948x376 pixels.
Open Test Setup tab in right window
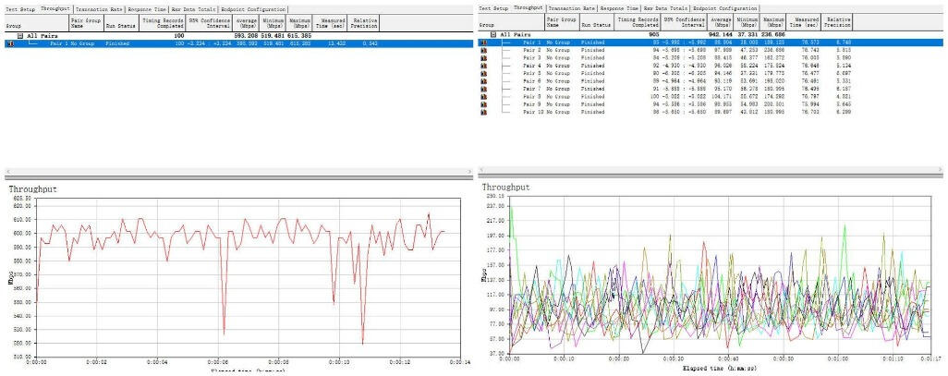coord(493,9)
